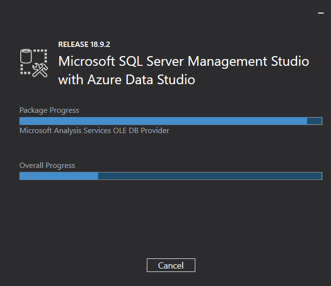Click the filled part of the Overall Progress bar
Viewport: 331px width, 286px height.
click(x=59, y=176)
